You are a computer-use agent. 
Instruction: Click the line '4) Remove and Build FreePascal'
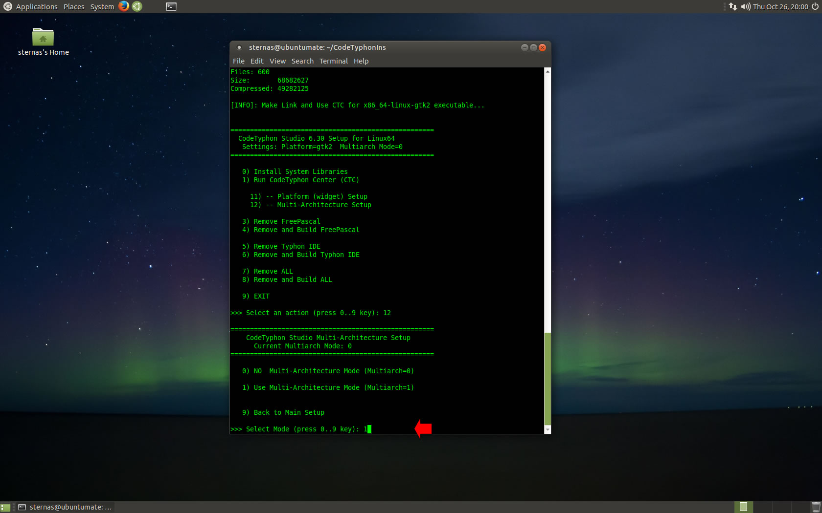(x=300, y=230)
